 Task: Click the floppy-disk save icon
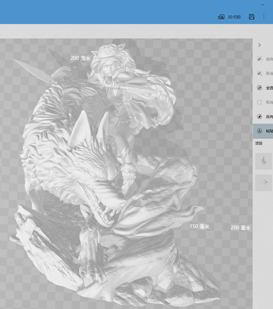[251, 17]
